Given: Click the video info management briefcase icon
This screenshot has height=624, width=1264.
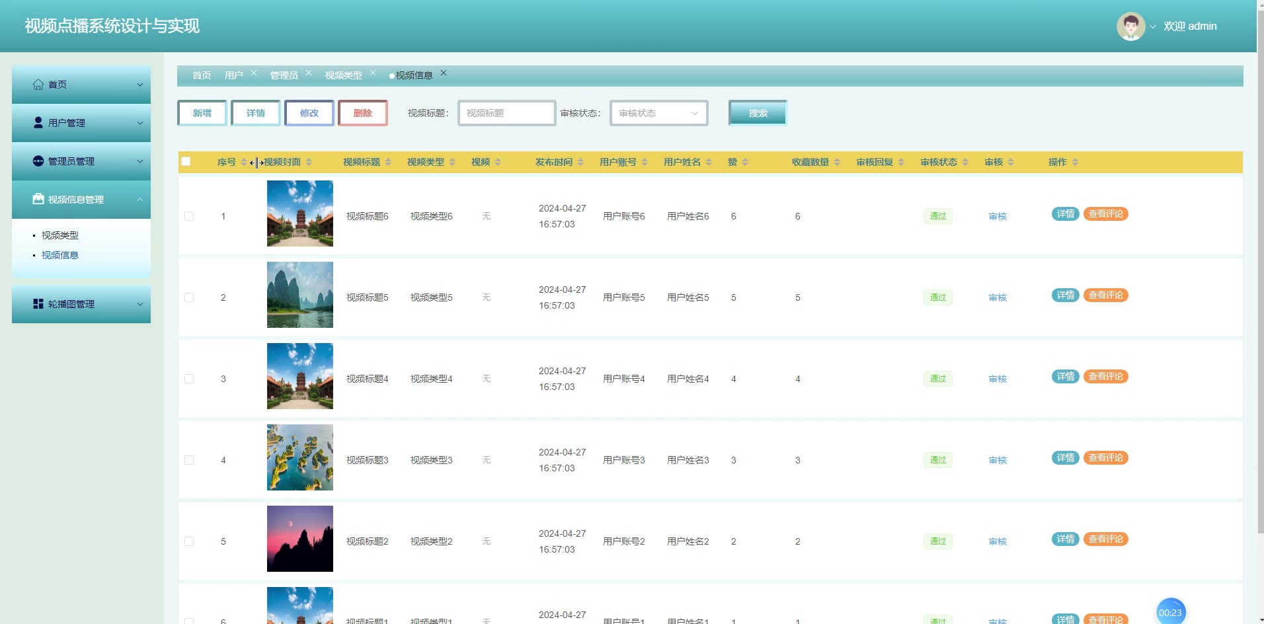Looking at the screenshot, I should [38, 199].
